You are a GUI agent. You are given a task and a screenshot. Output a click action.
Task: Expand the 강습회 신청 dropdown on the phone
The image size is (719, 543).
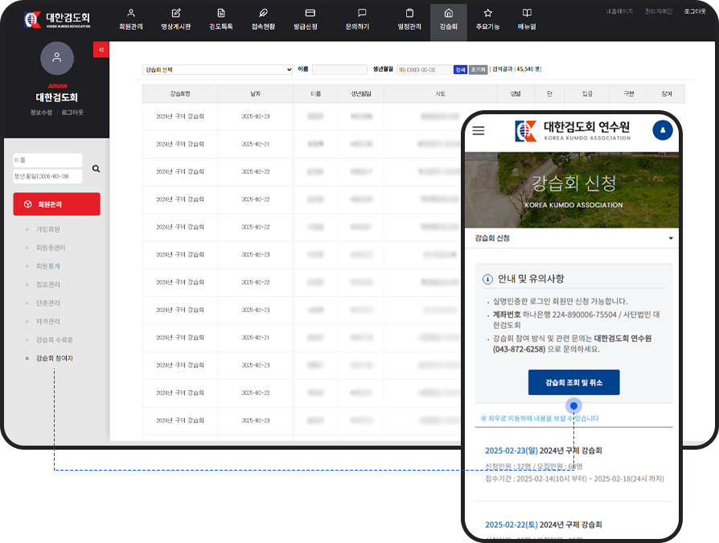[572, 238]
